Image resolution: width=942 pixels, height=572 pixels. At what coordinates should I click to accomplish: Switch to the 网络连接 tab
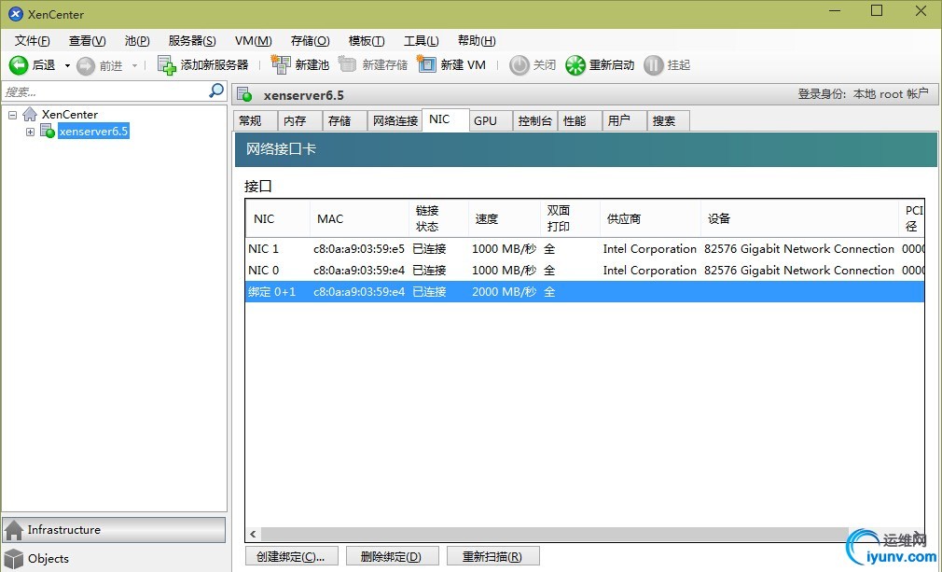point(395,120)
